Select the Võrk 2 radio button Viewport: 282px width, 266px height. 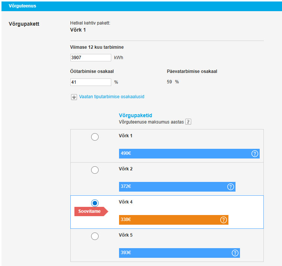(x=95, y=170)
